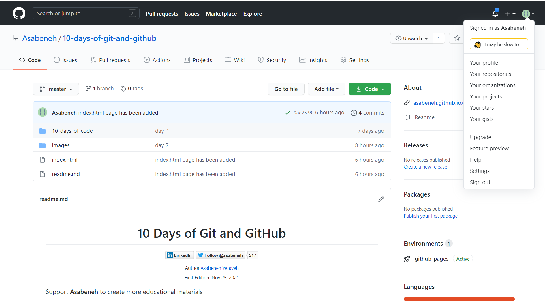This screenshot has width=545, height=305.
Task: Open the Environments section heading
Action: (x=423, y=243)
